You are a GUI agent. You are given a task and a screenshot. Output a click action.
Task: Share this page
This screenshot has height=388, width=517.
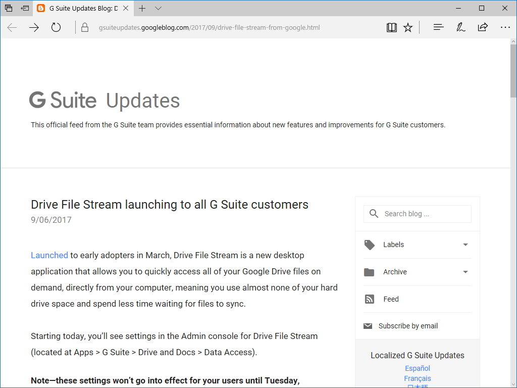(483, 27)
